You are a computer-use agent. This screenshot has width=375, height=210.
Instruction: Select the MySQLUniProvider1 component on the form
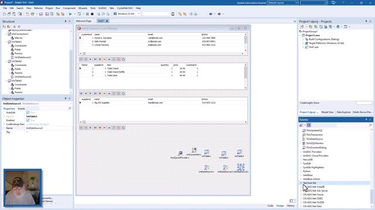[180, 153]
